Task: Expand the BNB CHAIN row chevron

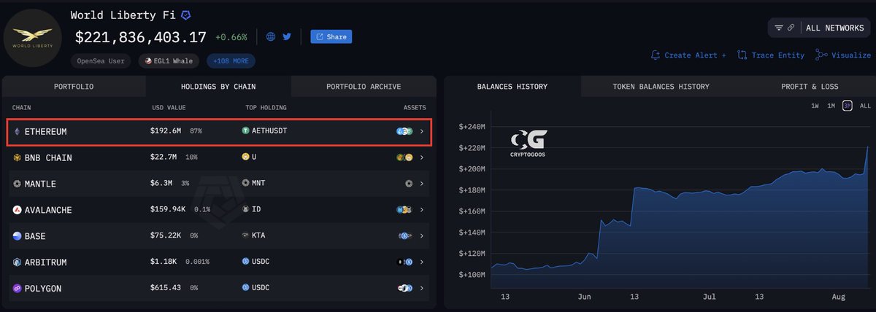Action: pyautogui.click(x=422, y=157)
